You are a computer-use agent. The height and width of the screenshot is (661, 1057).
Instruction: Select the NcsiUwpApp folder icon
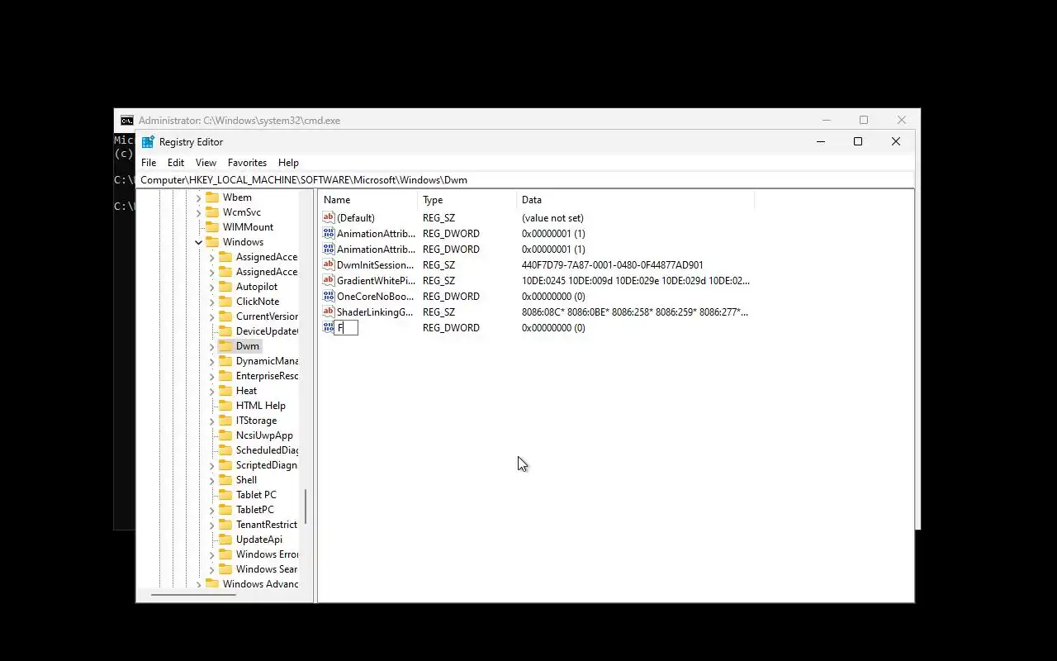(x=225, y=435)
